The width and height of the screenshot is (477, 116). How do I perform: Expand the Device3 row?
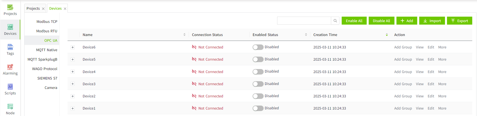pos(73,84)
